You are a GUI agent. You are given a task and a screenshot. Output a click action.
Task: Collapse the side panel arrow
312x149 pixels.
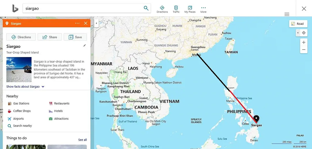pos(96,23)
